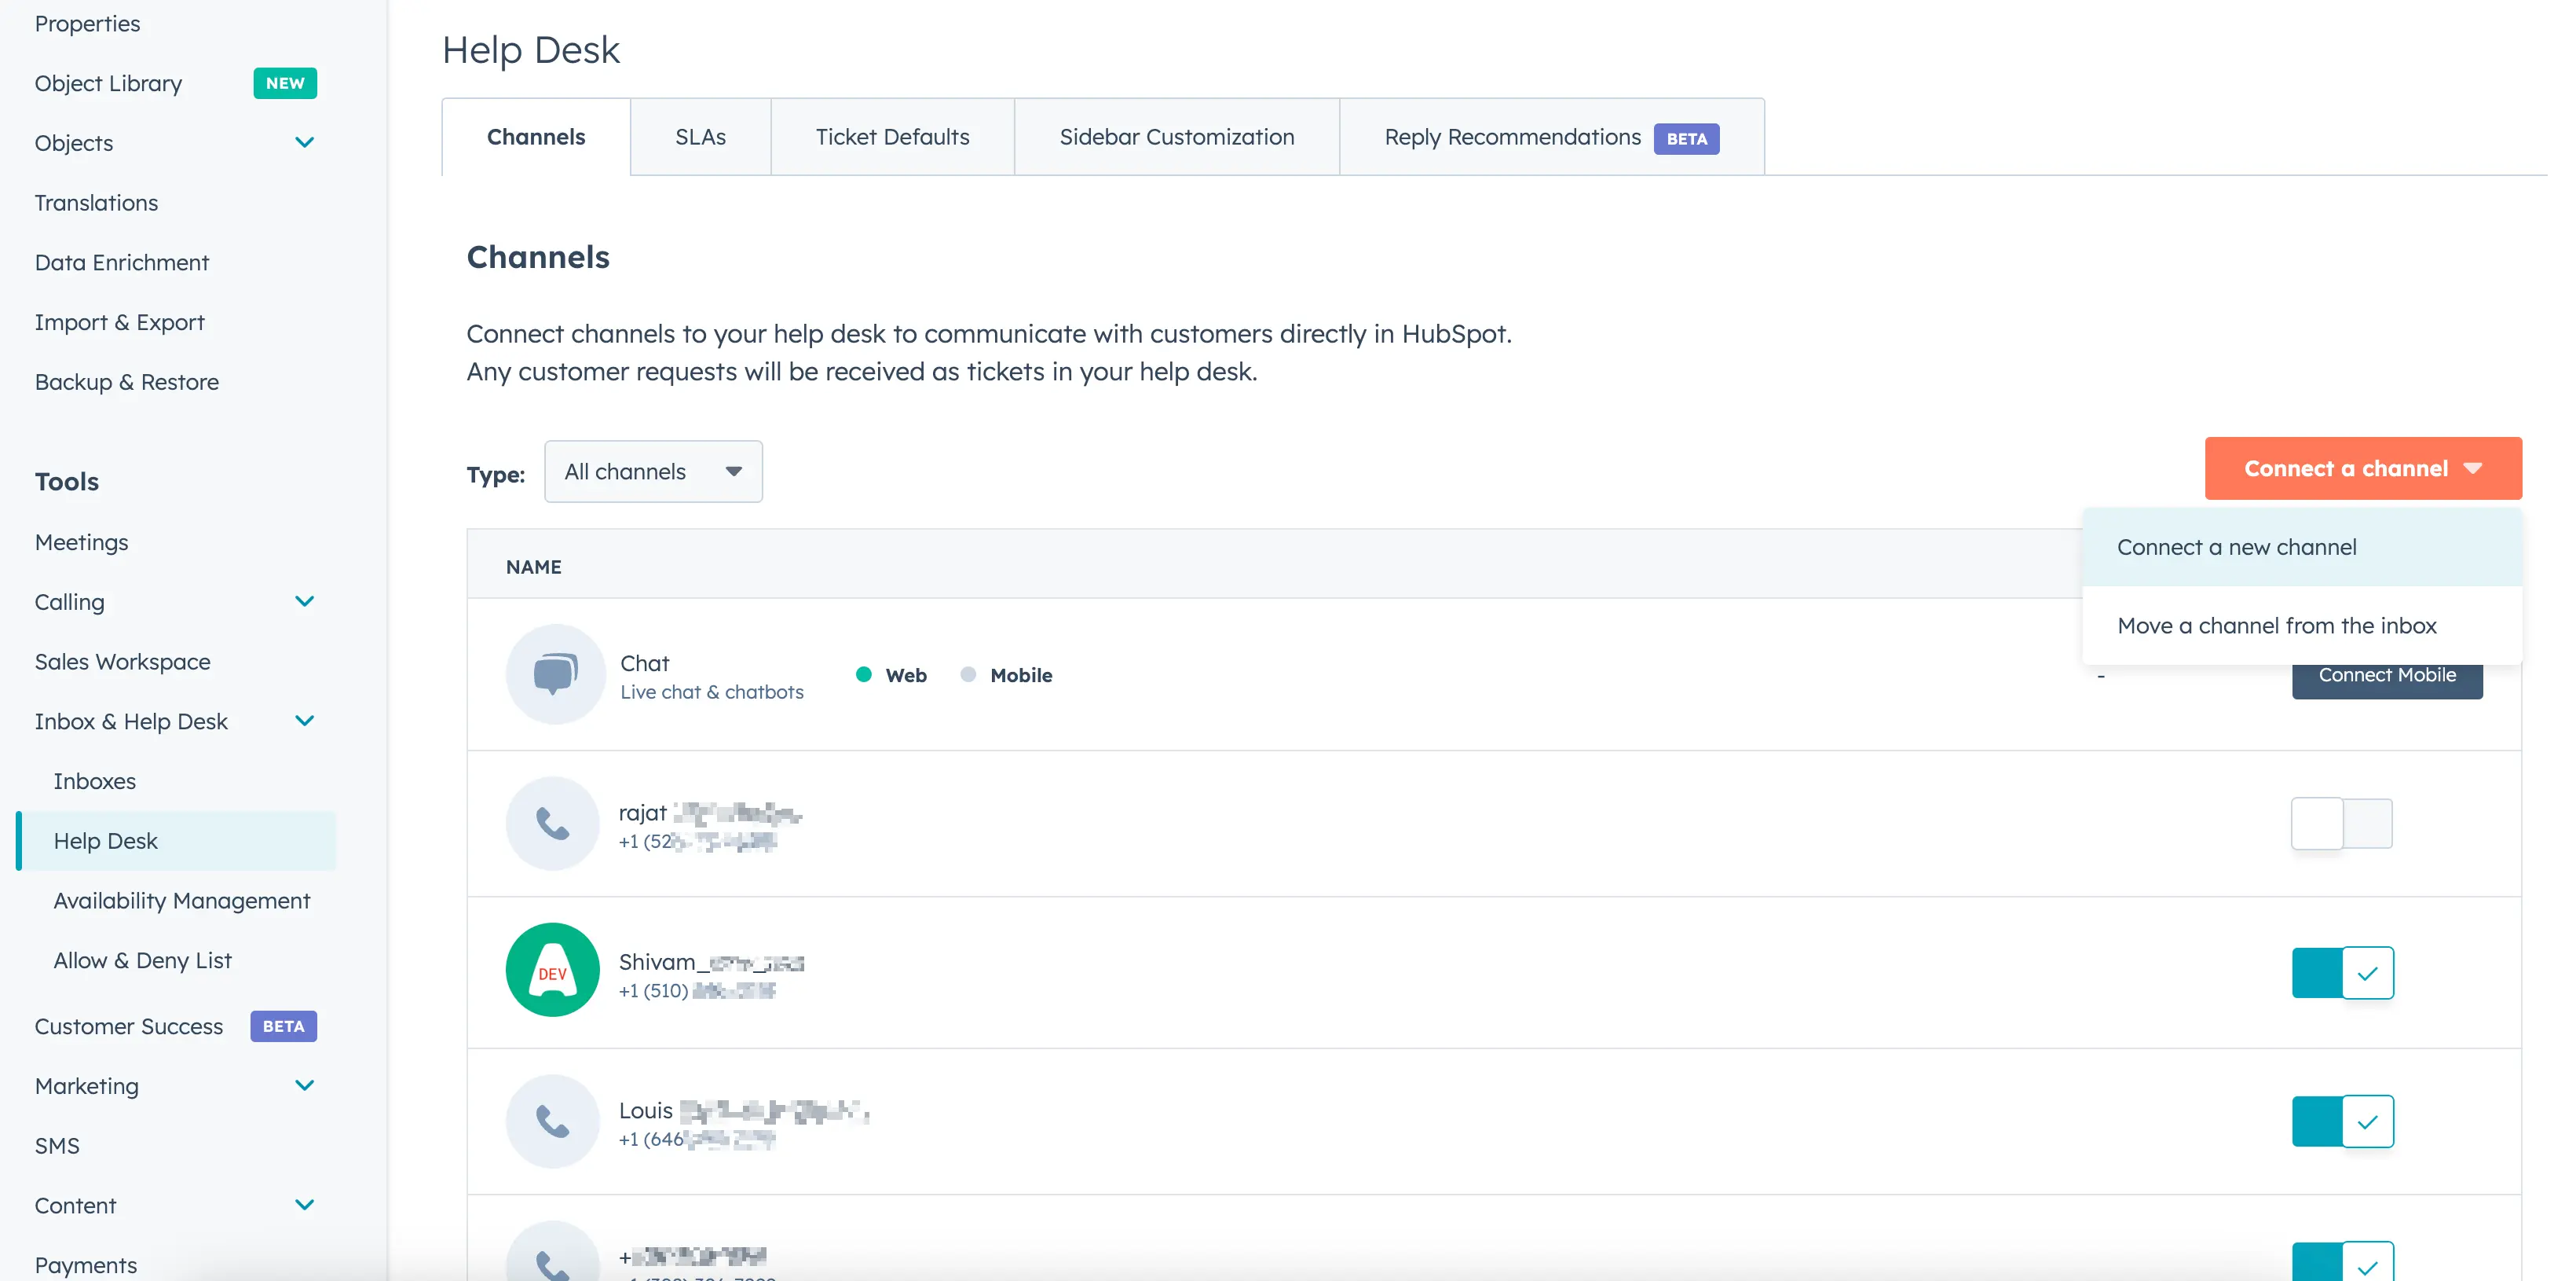Click the BETA badge on Reply Recommendations

1686,138
